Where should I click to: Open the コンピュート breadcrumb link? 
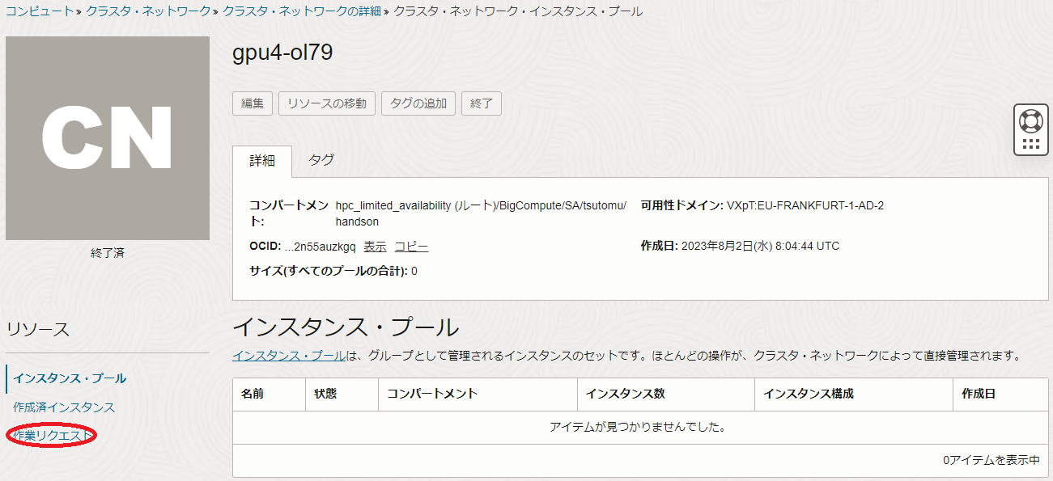(x=40, y=11)
